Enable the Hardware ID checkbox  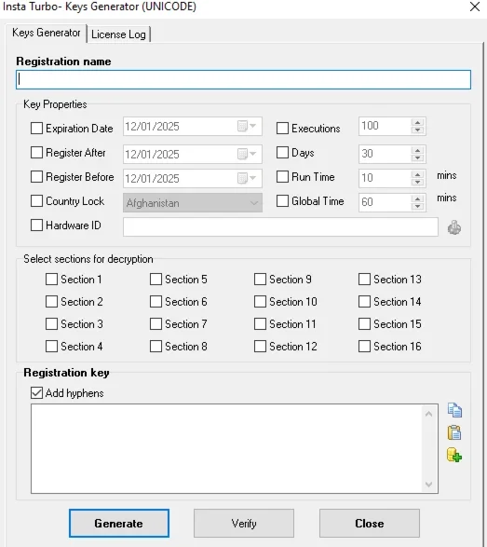coord(36,226)
